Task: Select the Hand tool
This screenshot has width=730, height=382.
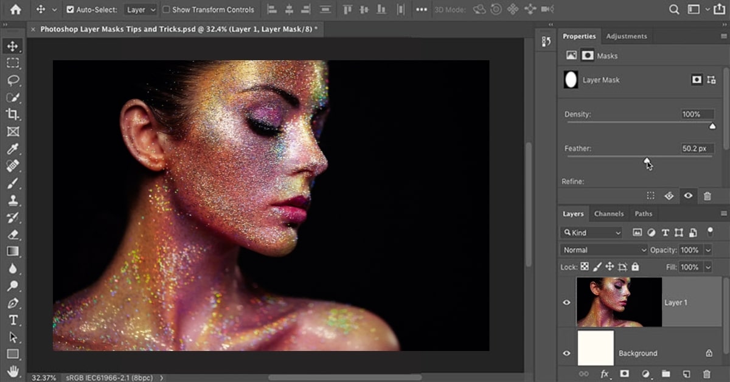Action: 13,371
